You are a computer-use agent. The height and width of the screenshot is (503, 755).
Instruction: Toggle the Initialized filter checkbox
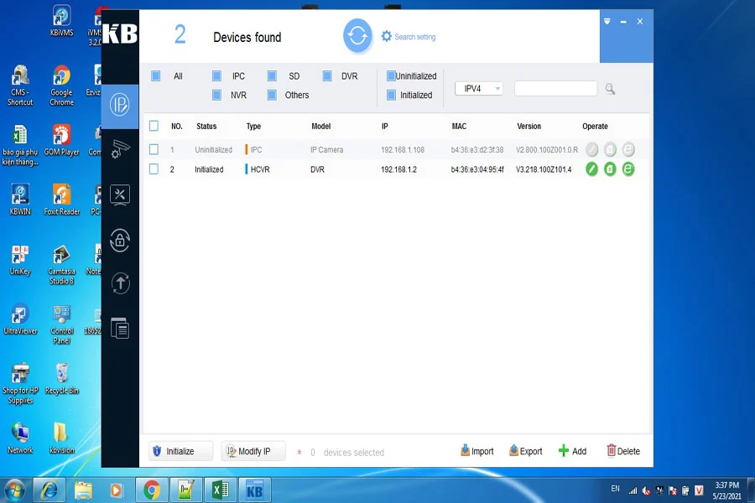click(x=391, y=96)
